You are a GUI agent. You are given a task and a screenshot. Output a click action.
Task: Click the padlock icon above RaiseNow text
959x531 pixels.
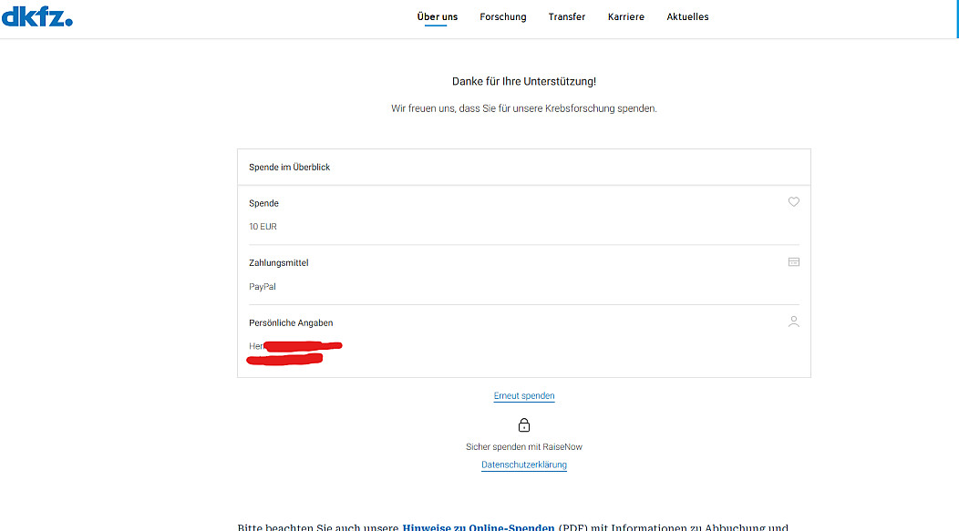coord(524,425)
